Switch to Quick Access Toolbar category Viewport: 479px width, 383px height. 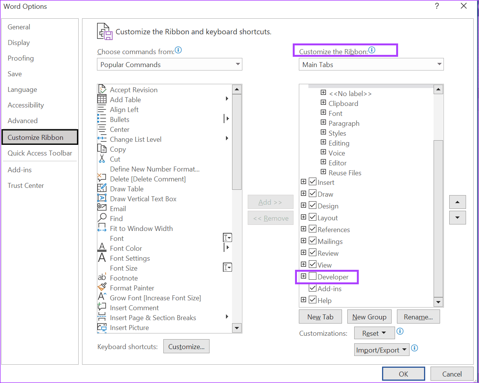(x=40, y=153)
